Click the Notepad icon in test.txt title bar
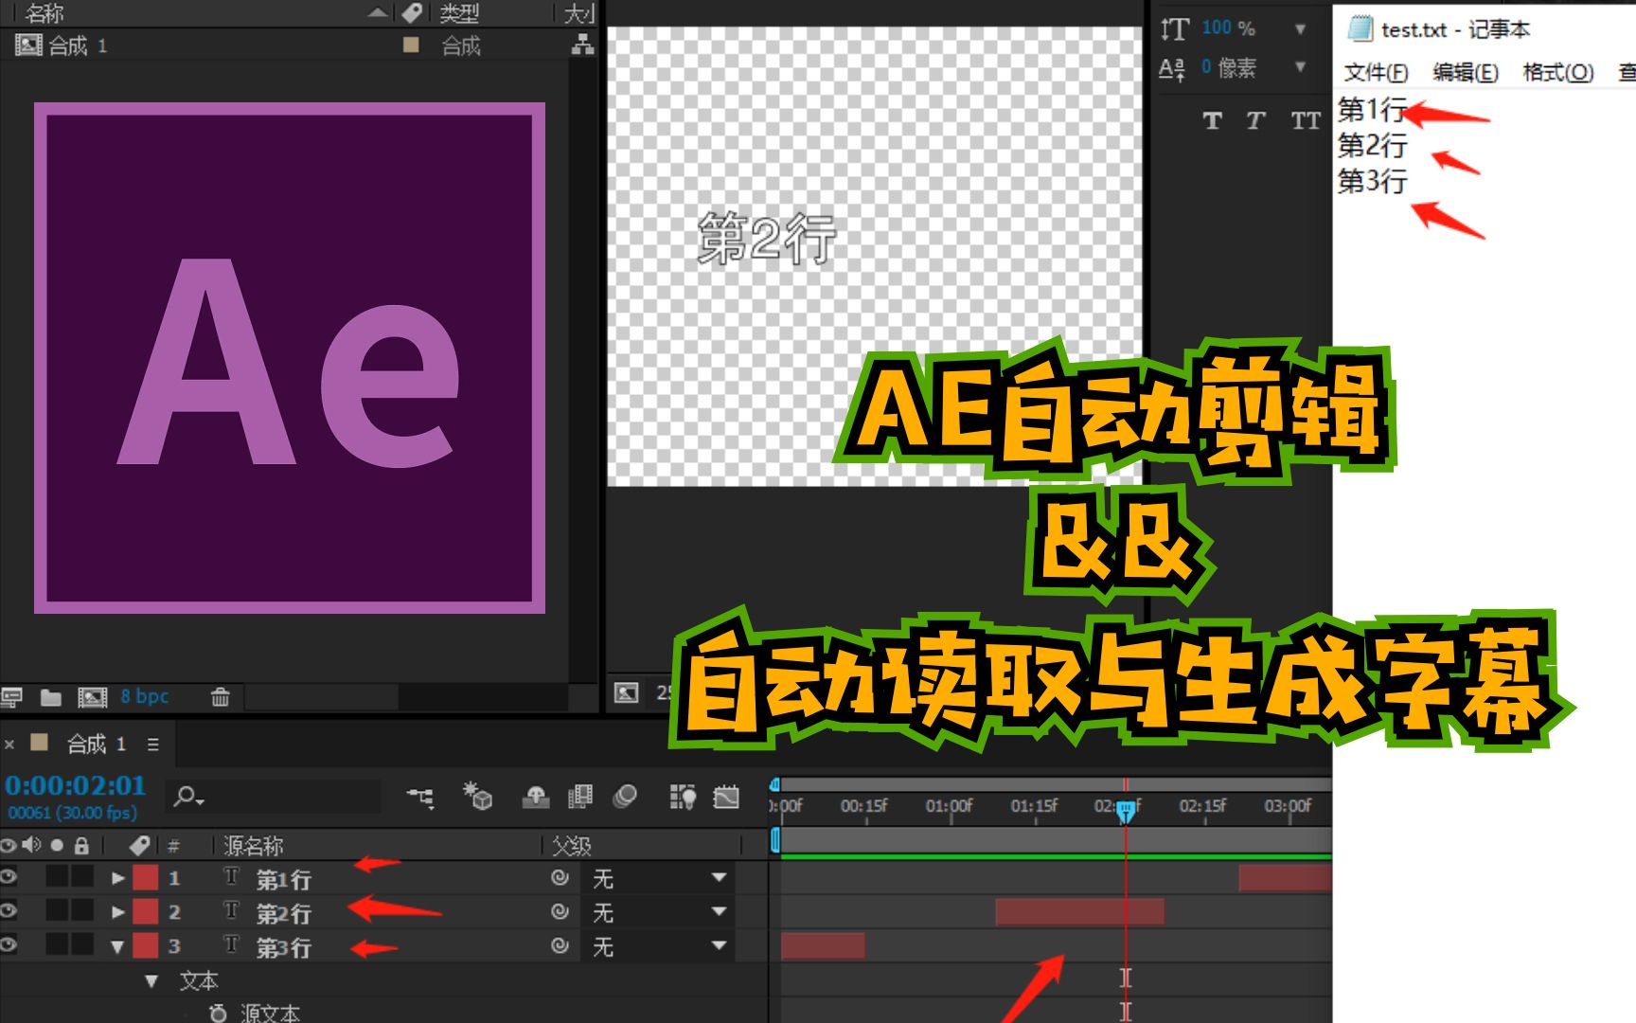Viewport: 1636px width, 1023px height. tap(1360, 28)
